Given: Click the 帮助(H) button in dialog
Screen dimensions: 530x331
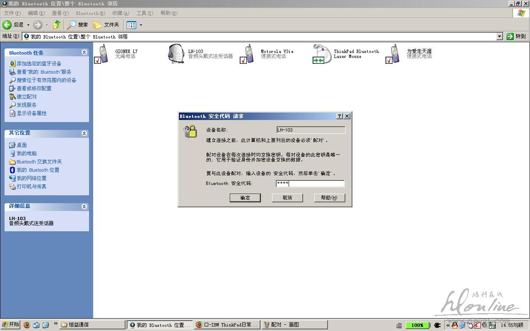Looking at the screenshot, I should [330, 198].
